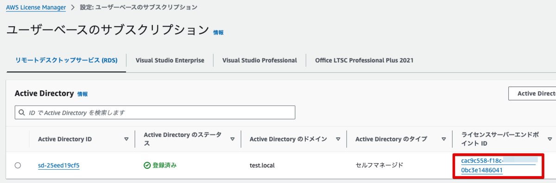Screen dimensions: 556x183
Task: Open the リモートデスクトップサービス (RDS) tab
Action: [x=66, y=60]
